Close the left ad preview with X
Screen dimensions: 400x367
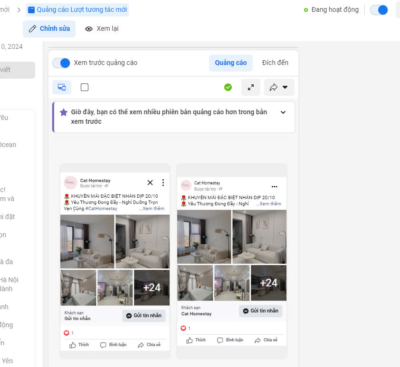pyautogui.click(x=150, y=183)
